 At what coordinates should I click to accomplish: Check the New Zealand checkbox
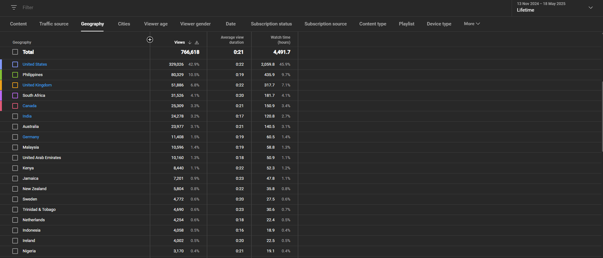tap(15, 189)
